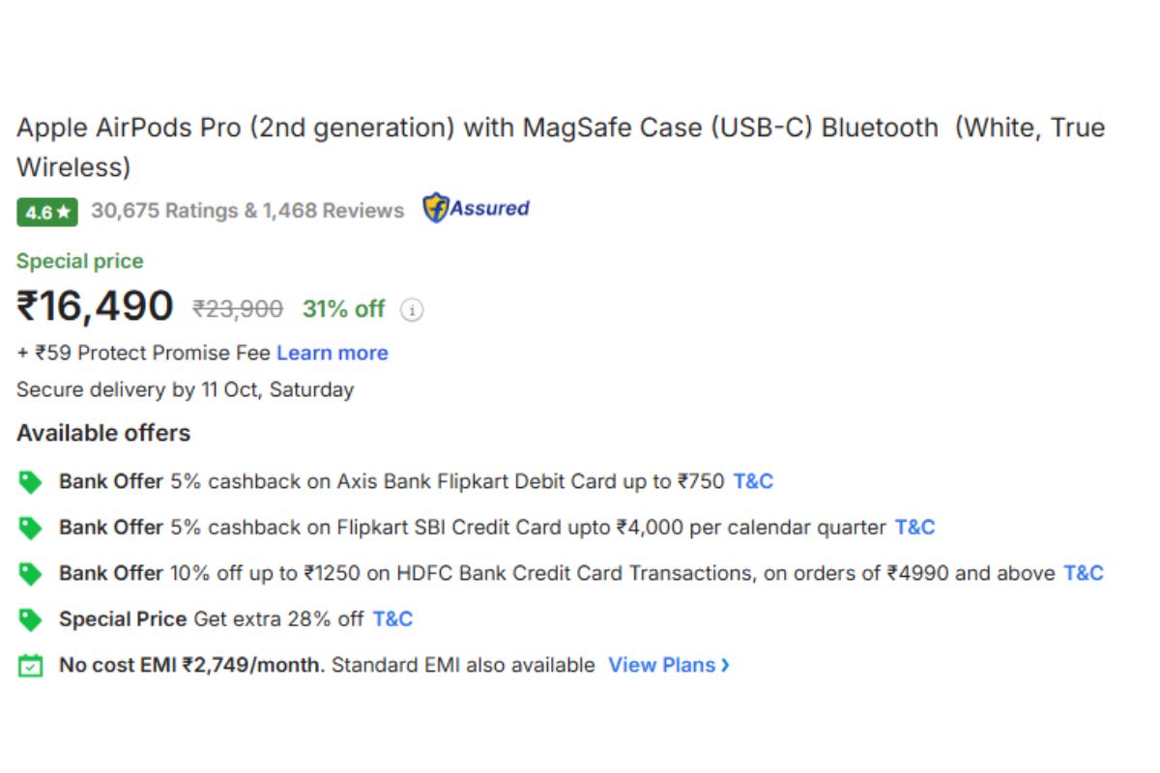
Task: Click the info icon beside 31% off
Action: click(x=413, y=310)
